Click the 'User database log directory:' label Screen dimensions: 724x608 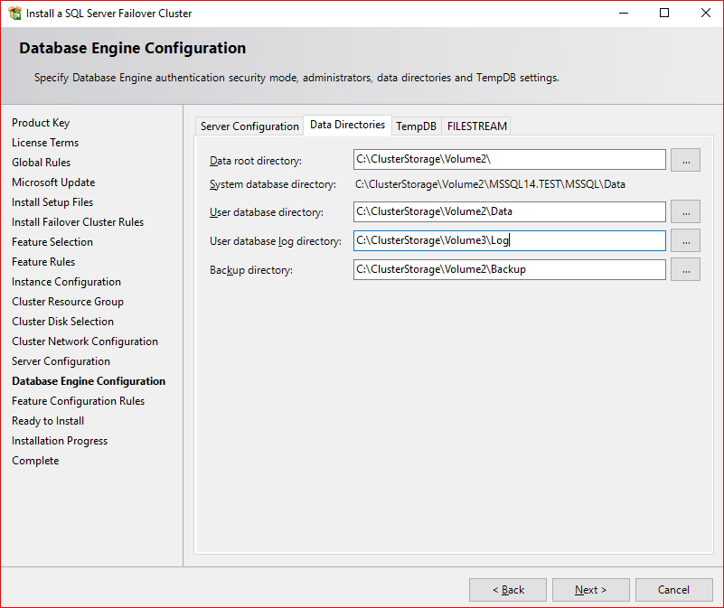[276, 241]
